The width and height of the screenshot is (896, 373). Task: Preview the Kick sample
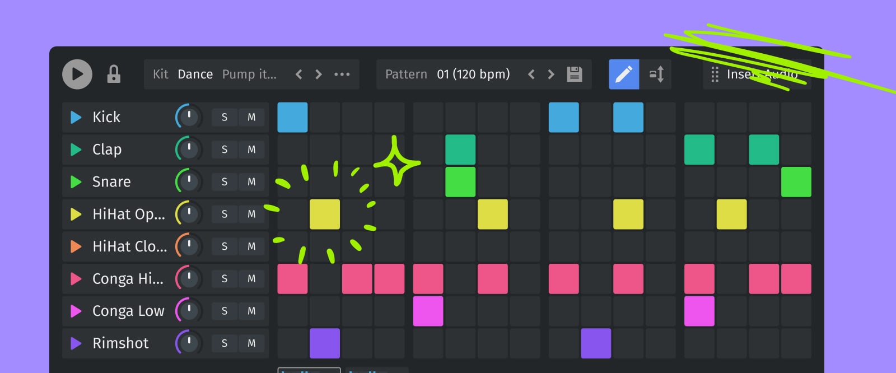coord(76,117)
